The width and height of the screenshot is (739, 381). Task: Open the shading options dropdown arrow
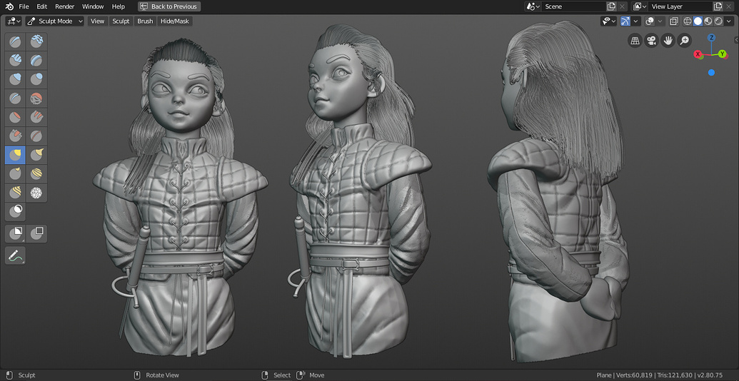(729, 21)
